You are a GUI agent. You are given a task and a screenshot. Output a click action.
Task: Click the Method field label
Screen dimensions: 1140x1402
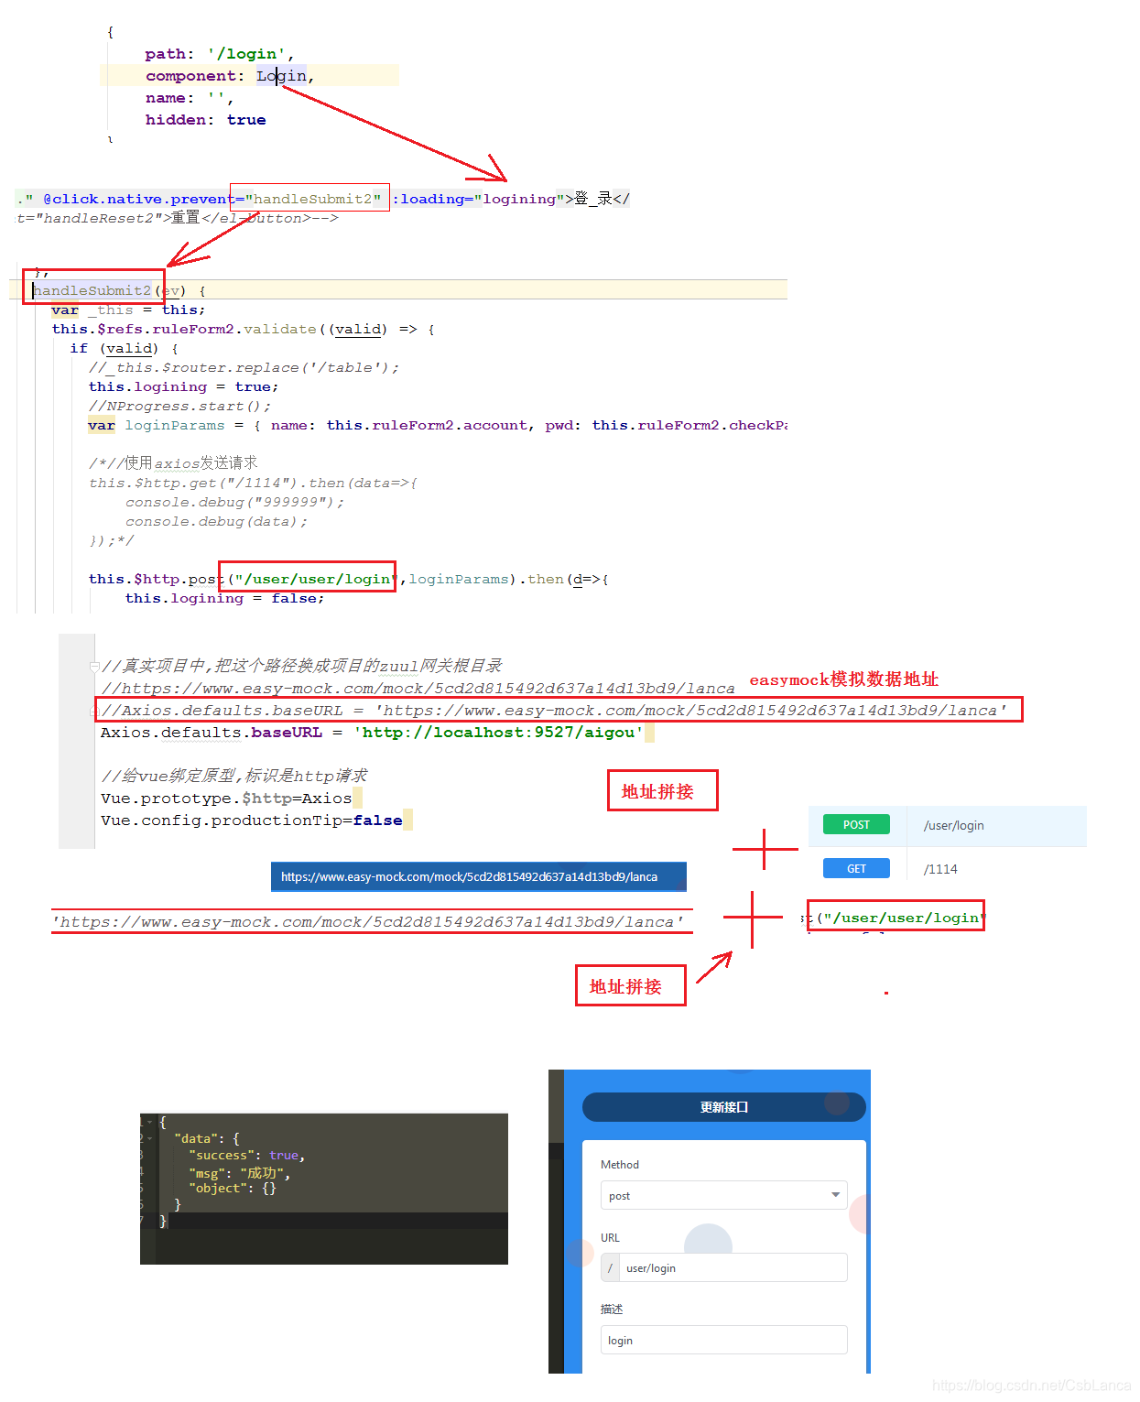click(620, 1164)
